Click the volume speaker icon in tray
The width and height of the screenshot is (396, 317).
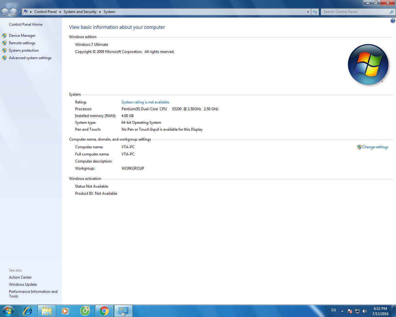pyautogui.click(x=365, y=311)
